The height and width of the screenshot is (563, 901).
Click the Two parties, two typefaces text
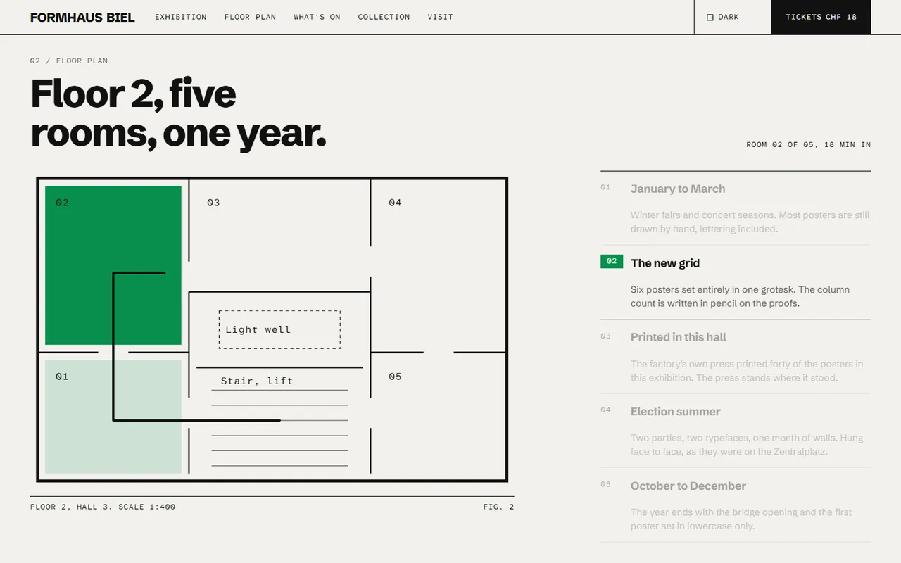747,445
